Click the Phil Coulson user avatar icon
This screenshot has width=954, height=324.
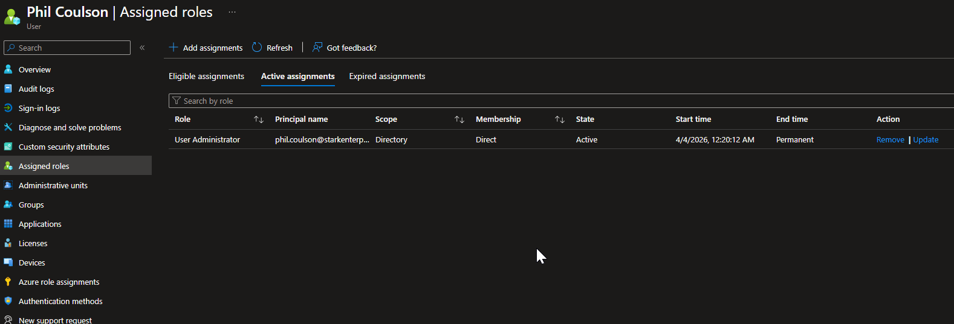click(x=11, y=17)
